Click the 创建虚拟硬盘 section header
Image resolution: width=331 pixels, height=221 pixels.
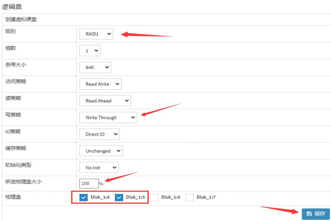(x=21, y=19)
